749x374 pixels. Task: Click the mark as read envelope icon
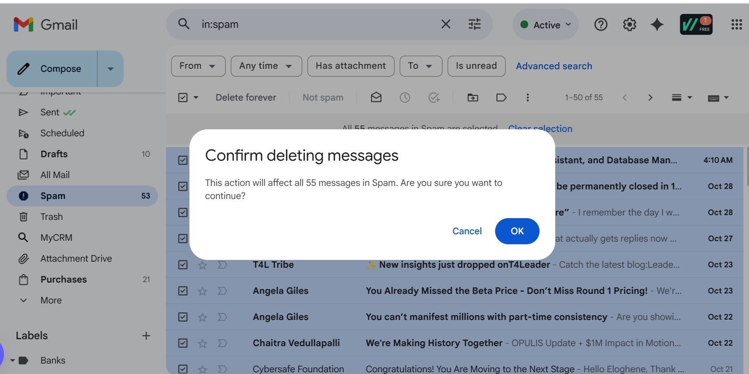click(x=376, y=98)
